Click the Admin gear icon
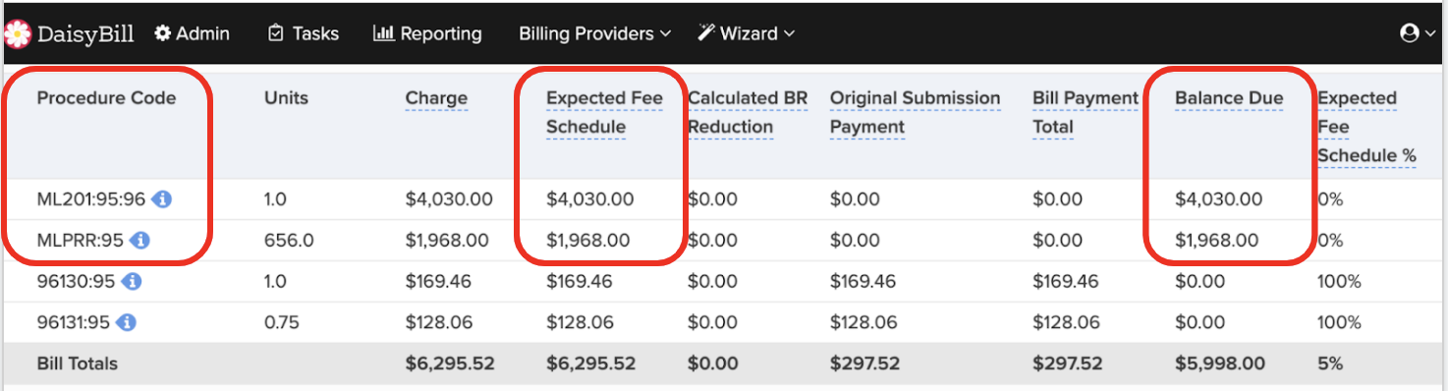This screenshot has width=1448, height=391. (163, 33)
